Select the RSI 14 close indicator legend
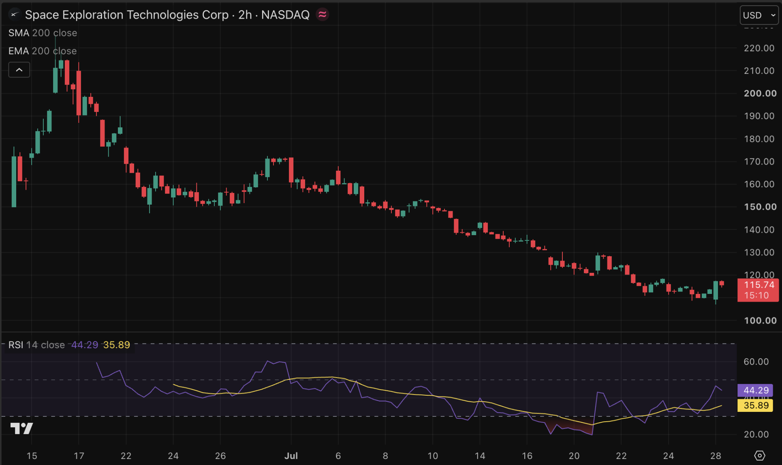The height and width of the screenshot is (465, 782). (x=36, y=345)
